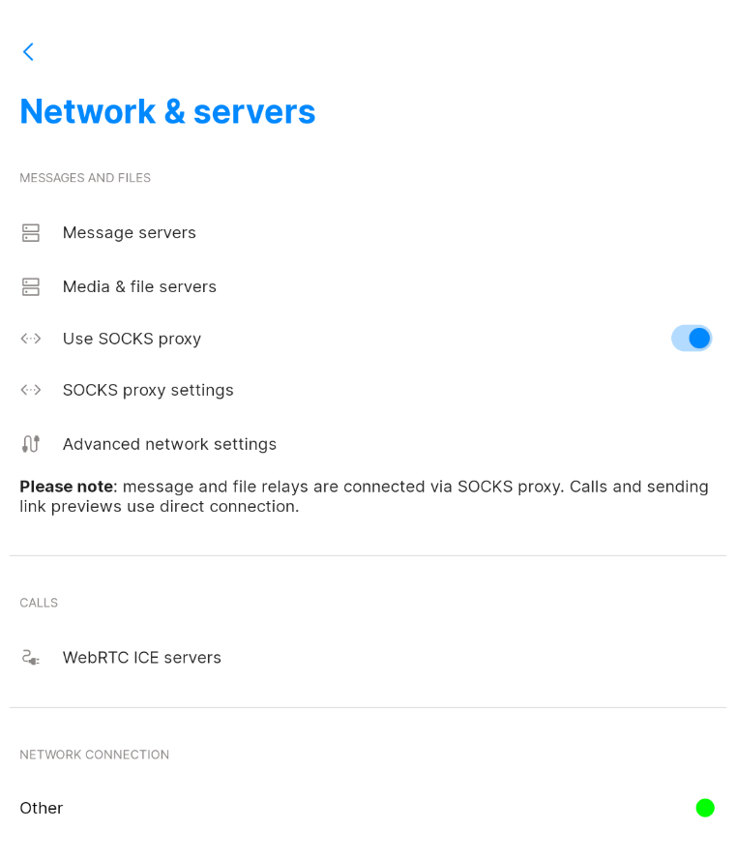The height and width of the screenshot is (860, 737).
Task: Open SOCKS proxy settings
Action: [x=148, y=390]
